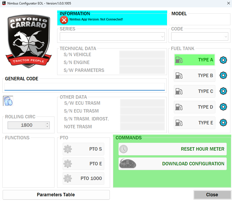This screenshot has width=232, height=201.
Task: Open settings gear for fuel tank Type A
Action: pyautogui.click(x=223, y=60)
